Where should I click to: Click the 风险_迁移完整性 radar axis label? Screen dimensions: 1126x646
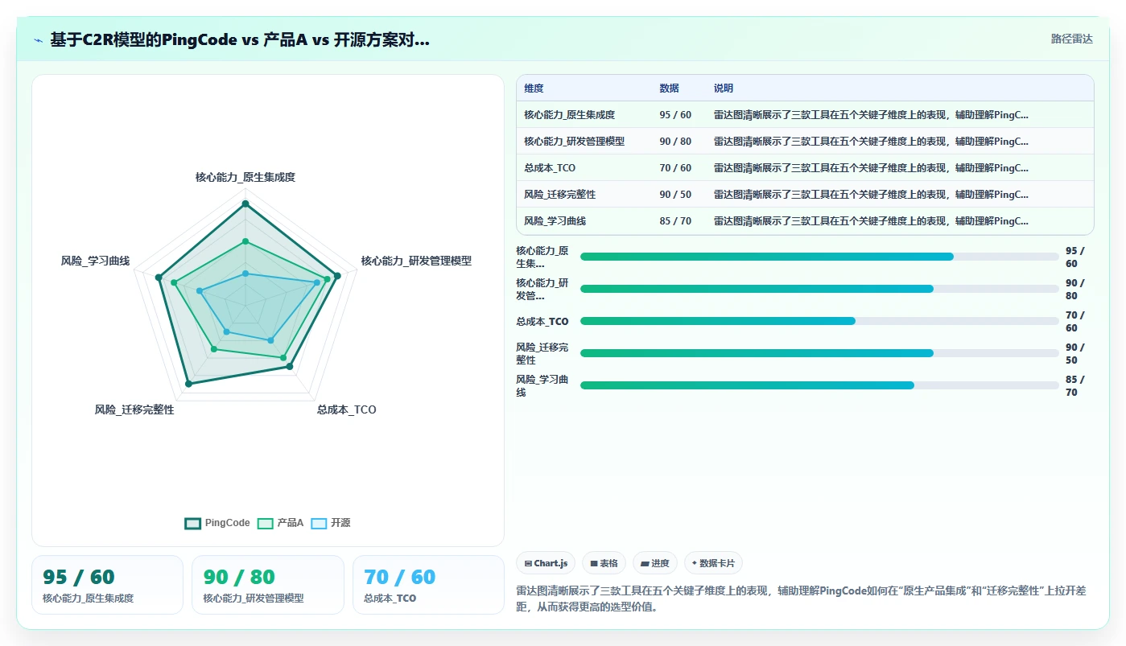pyautogui.click(x=134, y=409)
